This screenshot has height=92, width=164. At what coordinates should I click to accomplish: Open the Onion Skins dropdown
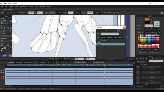point(65,62)
